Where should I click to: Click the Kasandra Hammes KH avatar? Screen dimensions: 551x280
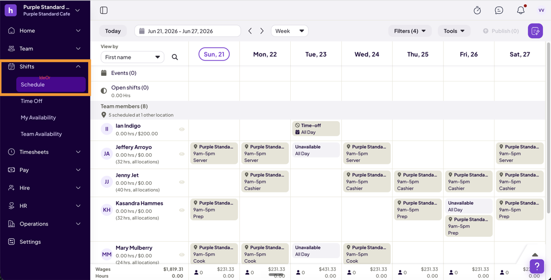tap(107, 210)
